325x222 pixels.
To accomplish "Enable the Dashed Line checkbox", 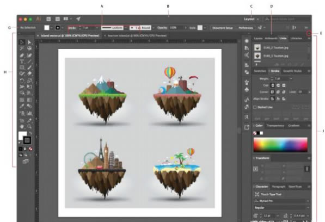I will [x=255, y=107].
